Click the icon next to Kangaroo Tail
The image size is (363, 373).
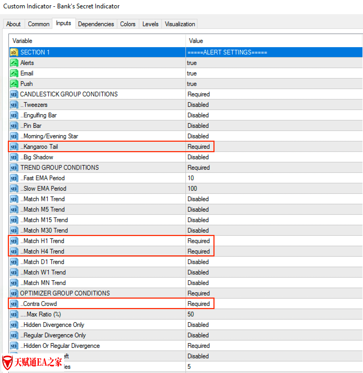[14, 147]
